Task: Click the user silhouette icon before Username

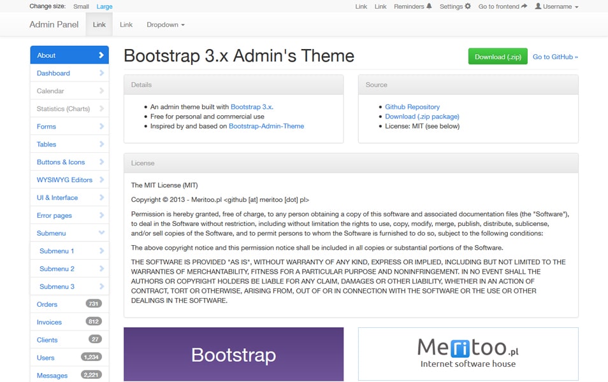Action: click(538, 6)
